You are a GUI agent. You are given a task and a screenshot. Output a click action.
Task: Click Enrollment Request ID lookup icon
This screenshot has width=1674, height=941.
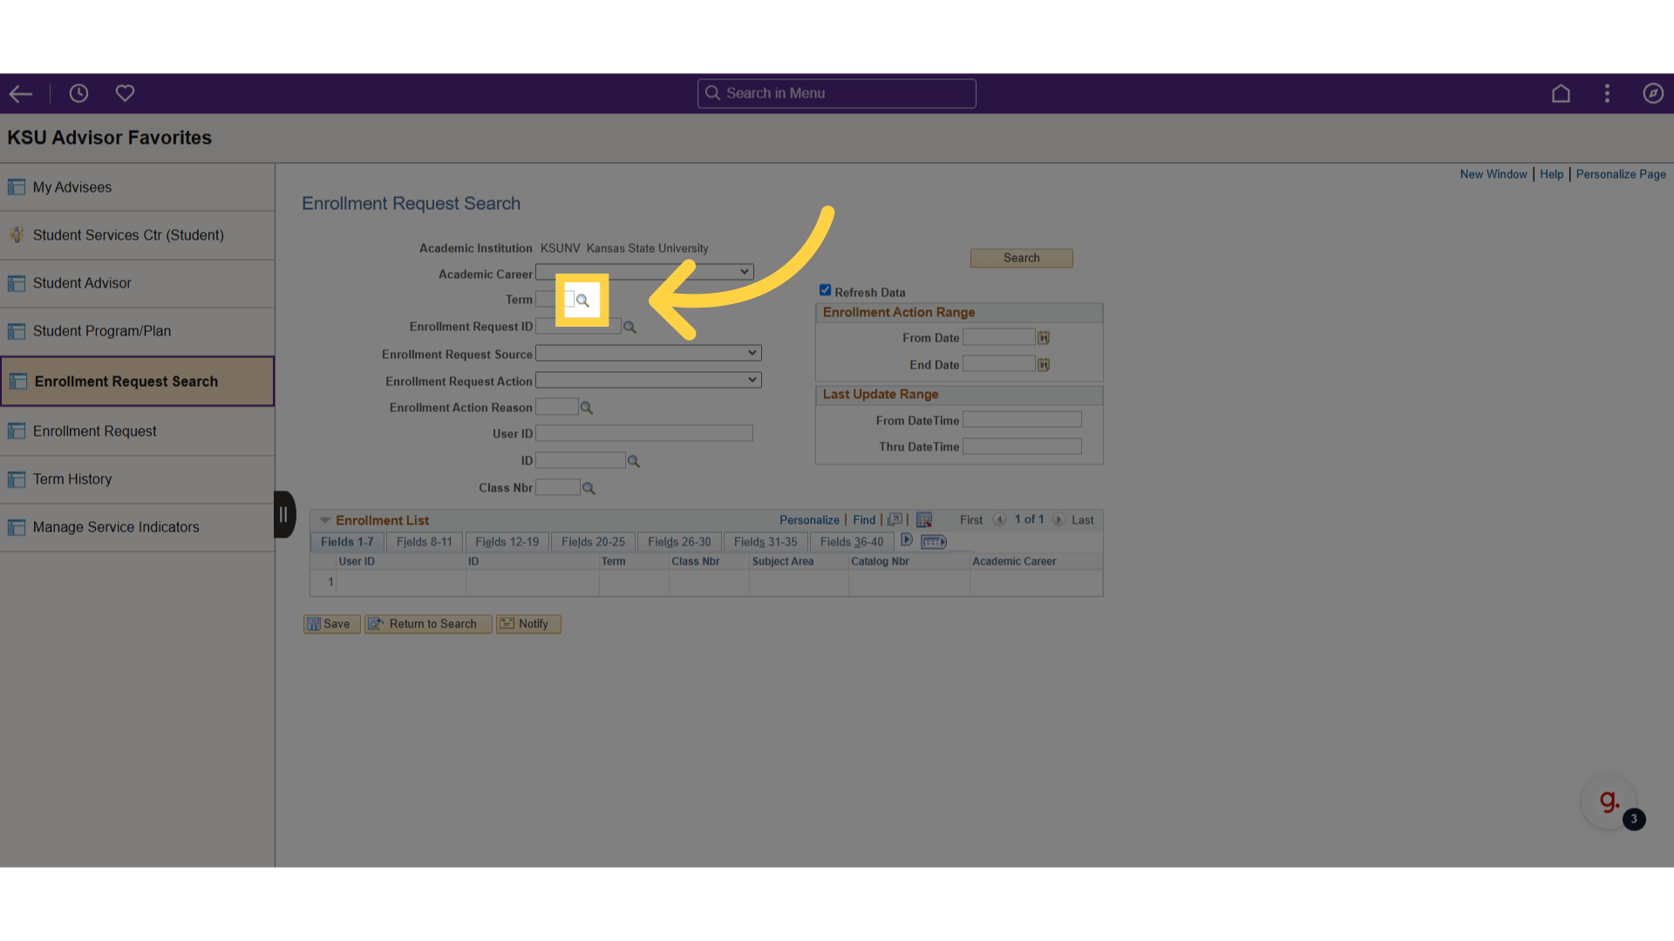click(629, 327)
